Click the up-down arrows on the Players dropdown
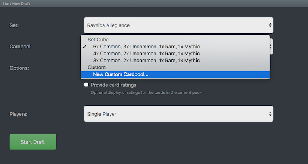The image size is (308, 164). pos(270,114)
